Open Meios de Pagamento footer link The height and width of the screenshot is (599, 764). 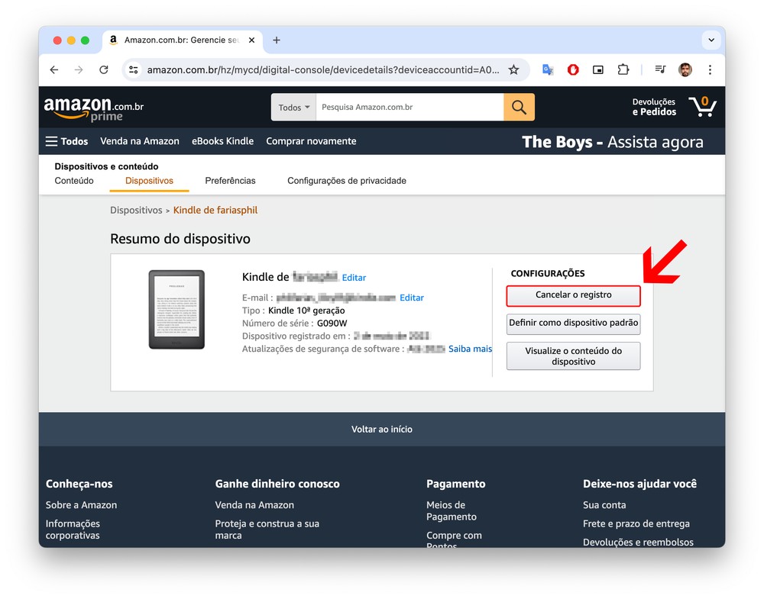tap(452, 511)
